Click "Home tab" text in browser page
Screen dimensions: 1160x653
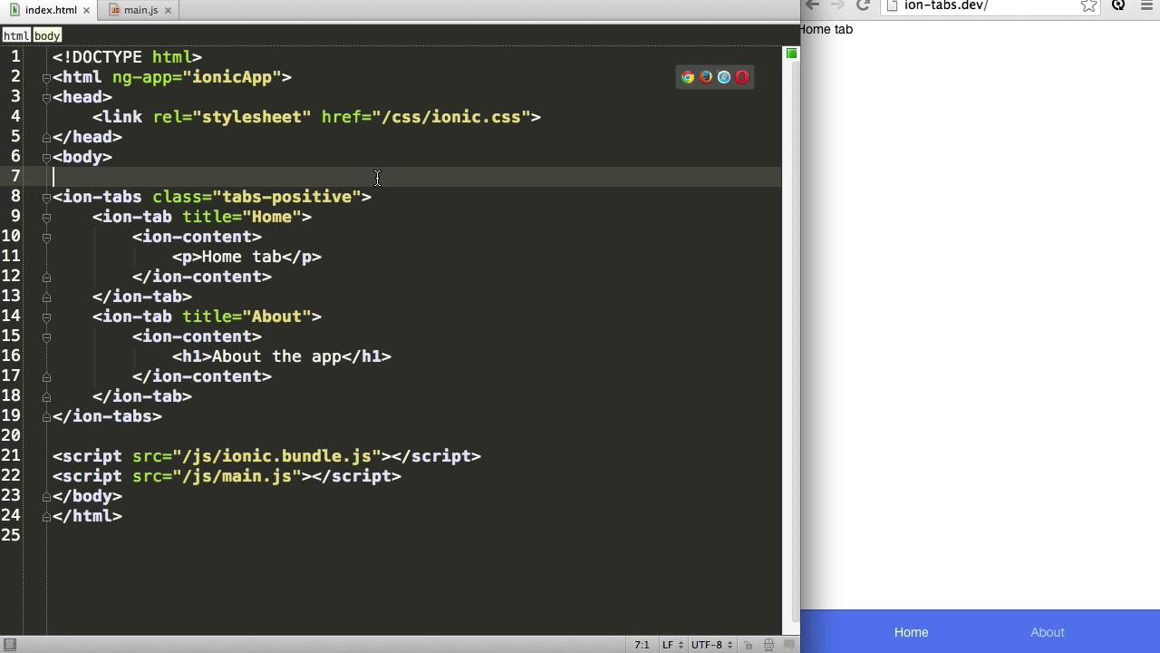point(826,29)
